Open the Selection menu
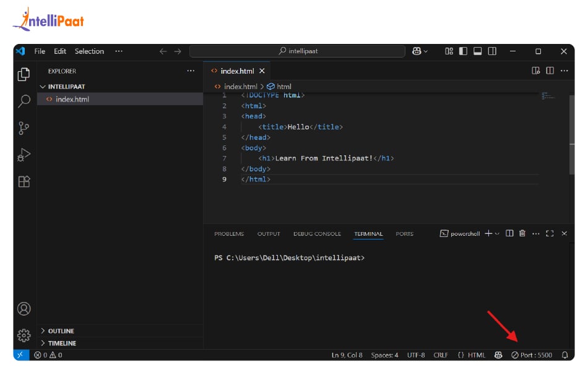 89,51
